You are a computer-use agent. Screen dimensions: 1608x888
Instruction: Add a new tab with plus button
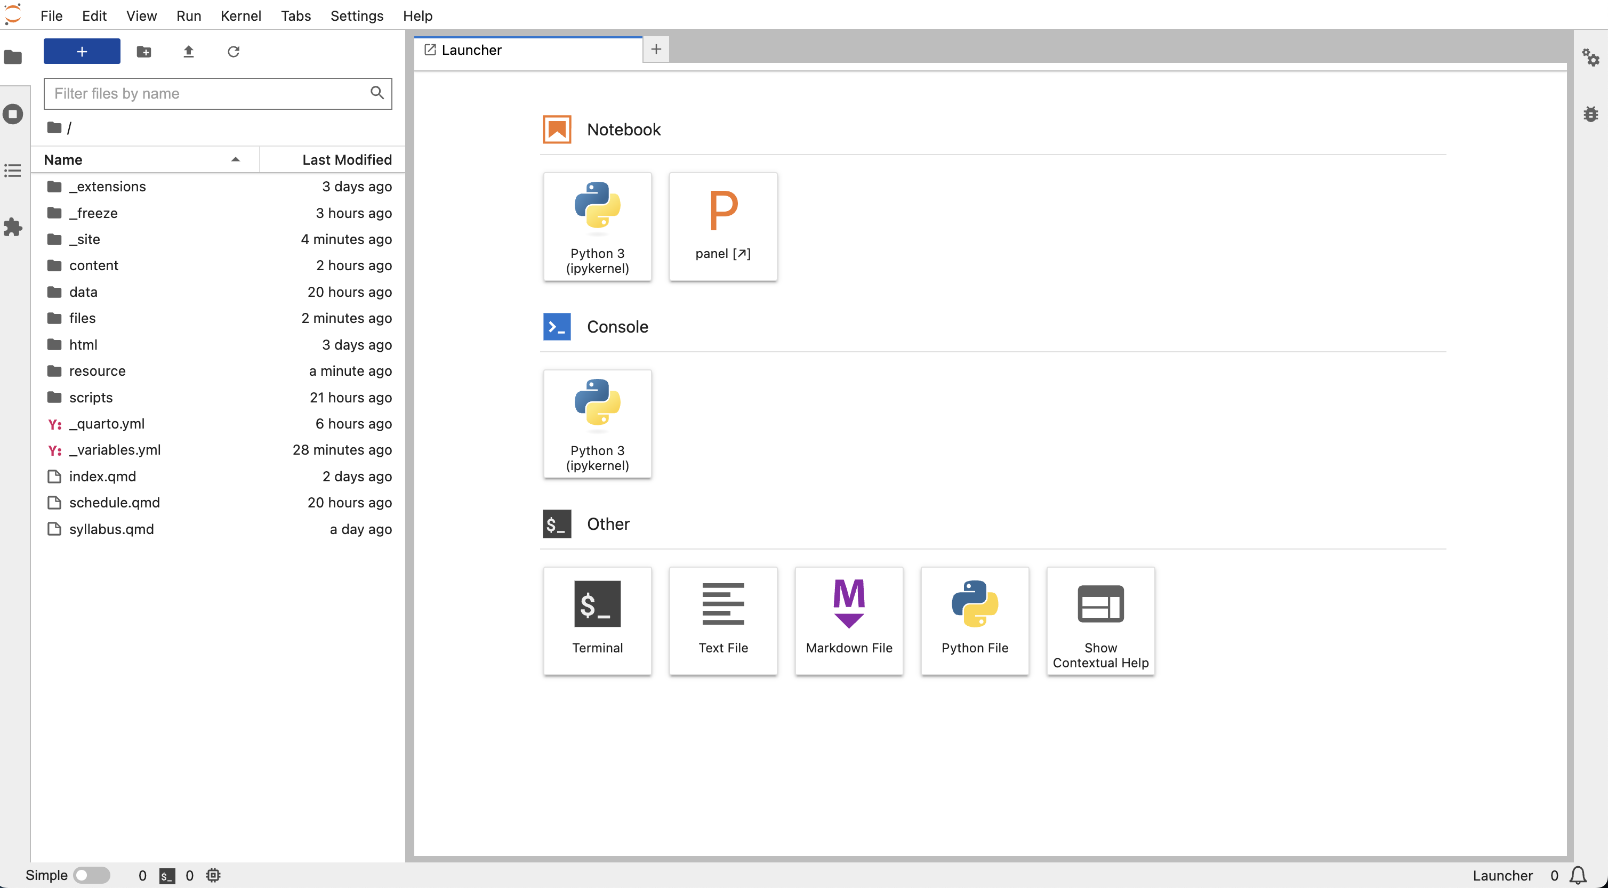point(655,49)
